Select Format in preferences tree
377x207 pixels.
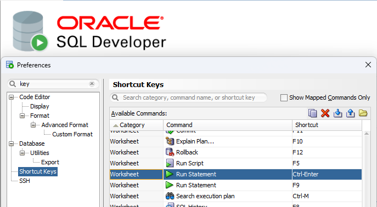(x=40, y=116)
